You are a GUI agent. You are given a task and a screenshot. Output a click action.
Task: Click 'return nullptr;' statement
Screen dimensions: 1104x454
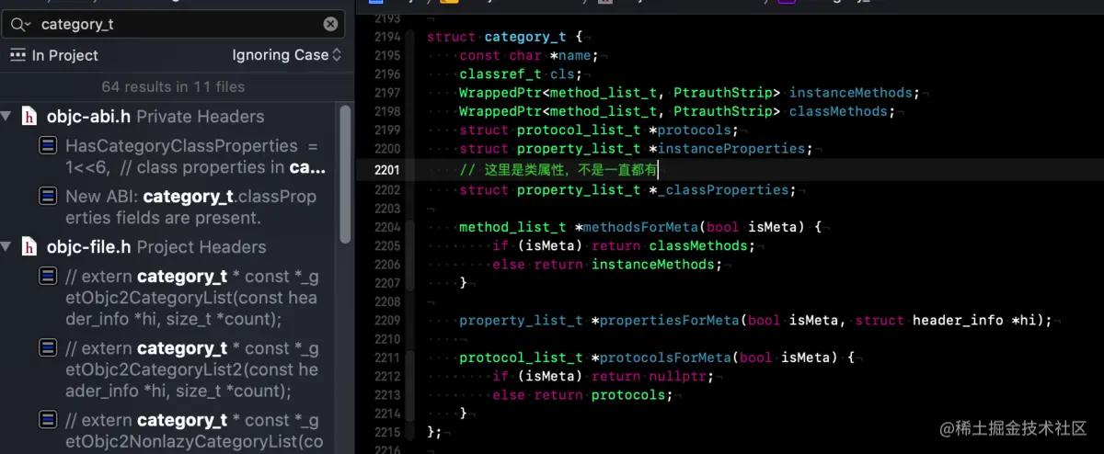[652, 376]
